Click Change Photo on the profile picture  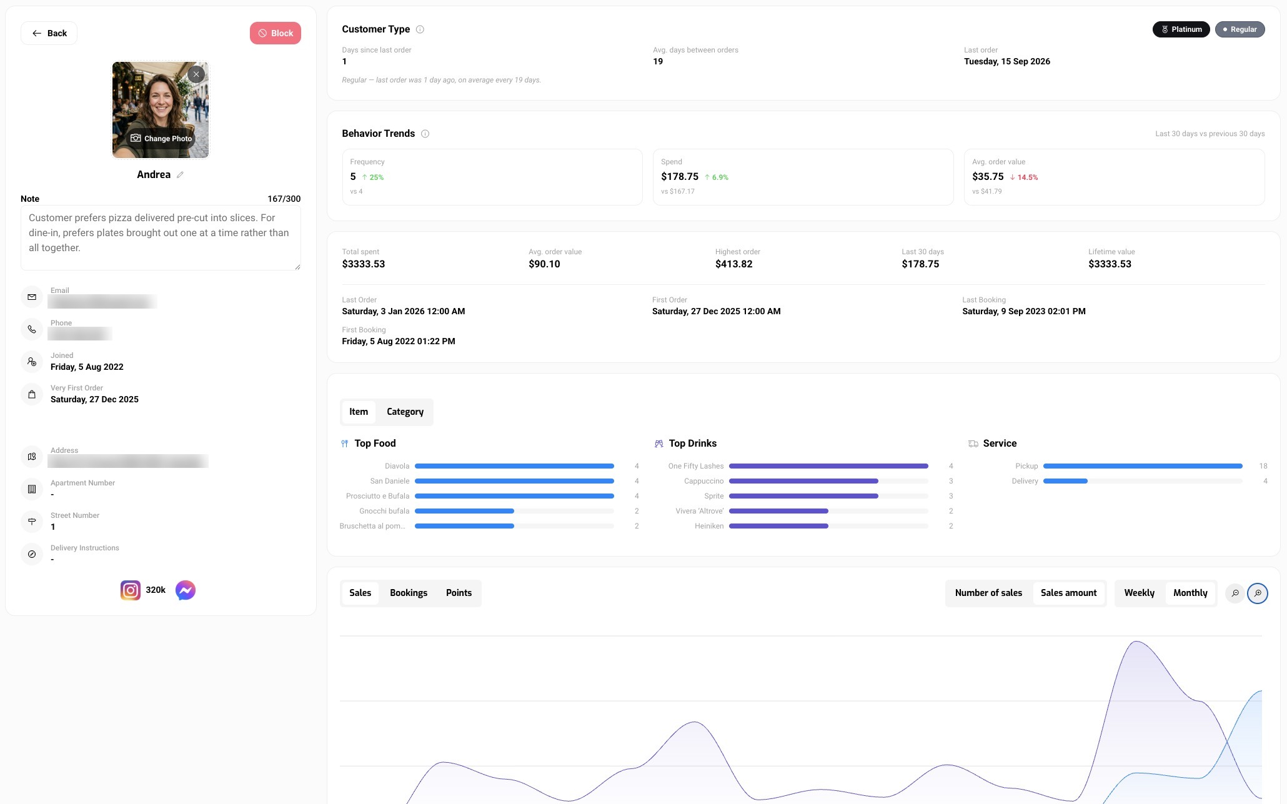(x=161, y=138)
